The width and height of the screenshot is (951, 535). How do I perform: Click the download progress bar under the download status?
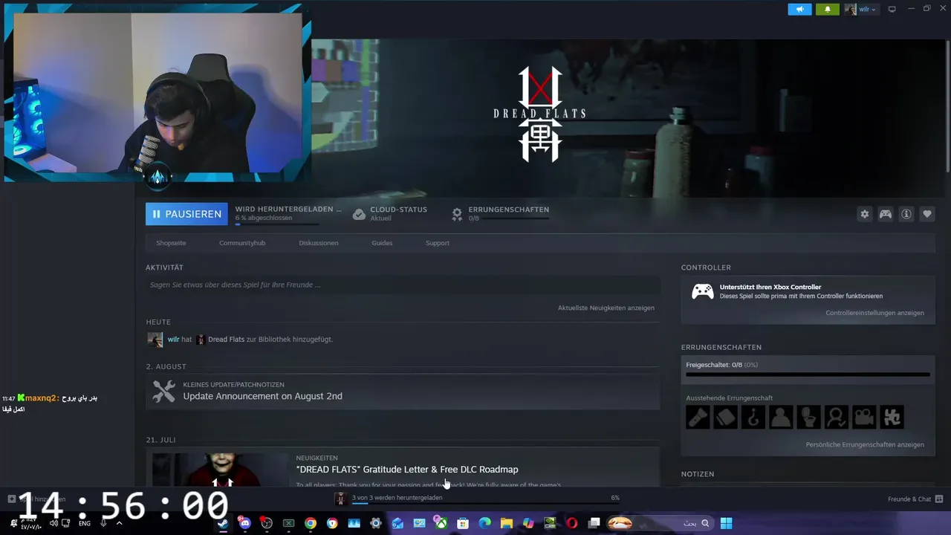277,224
